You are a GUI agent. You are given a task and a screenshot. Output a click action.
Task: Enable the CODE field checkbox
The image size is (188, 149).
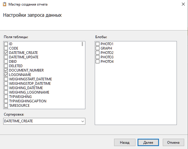[x=6, y=48]
